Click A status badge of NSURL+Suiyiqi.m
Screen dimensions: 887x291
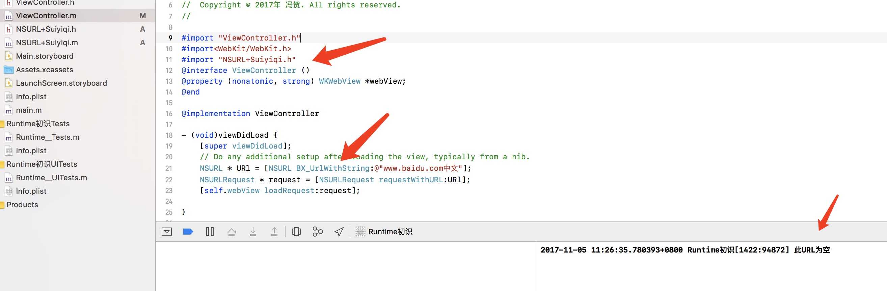[142, 43]
